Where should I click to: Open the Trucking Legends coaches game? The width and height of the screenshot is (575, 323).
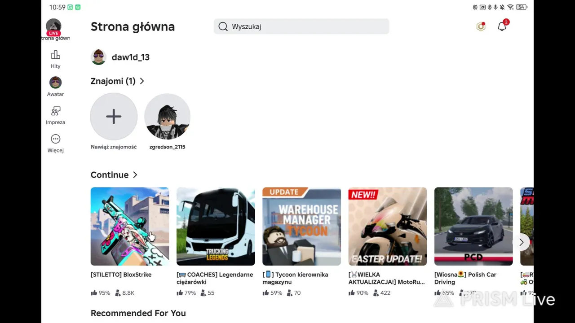pyautogui.click(x=216, y=226)
